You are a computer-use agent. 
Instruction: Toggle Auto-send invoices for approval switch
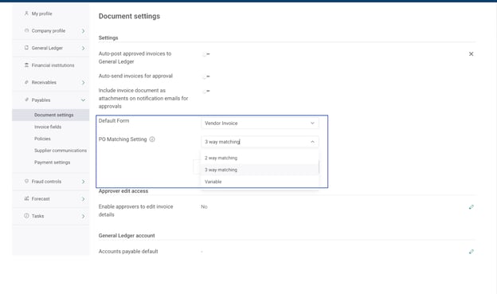[x=206, y=76]
